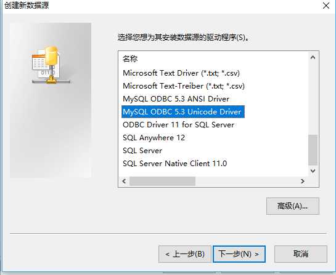Continue with 下一步(N) button
Image resolution: width=336 pixels, height=275 pixels.
[x=239, y=254]
